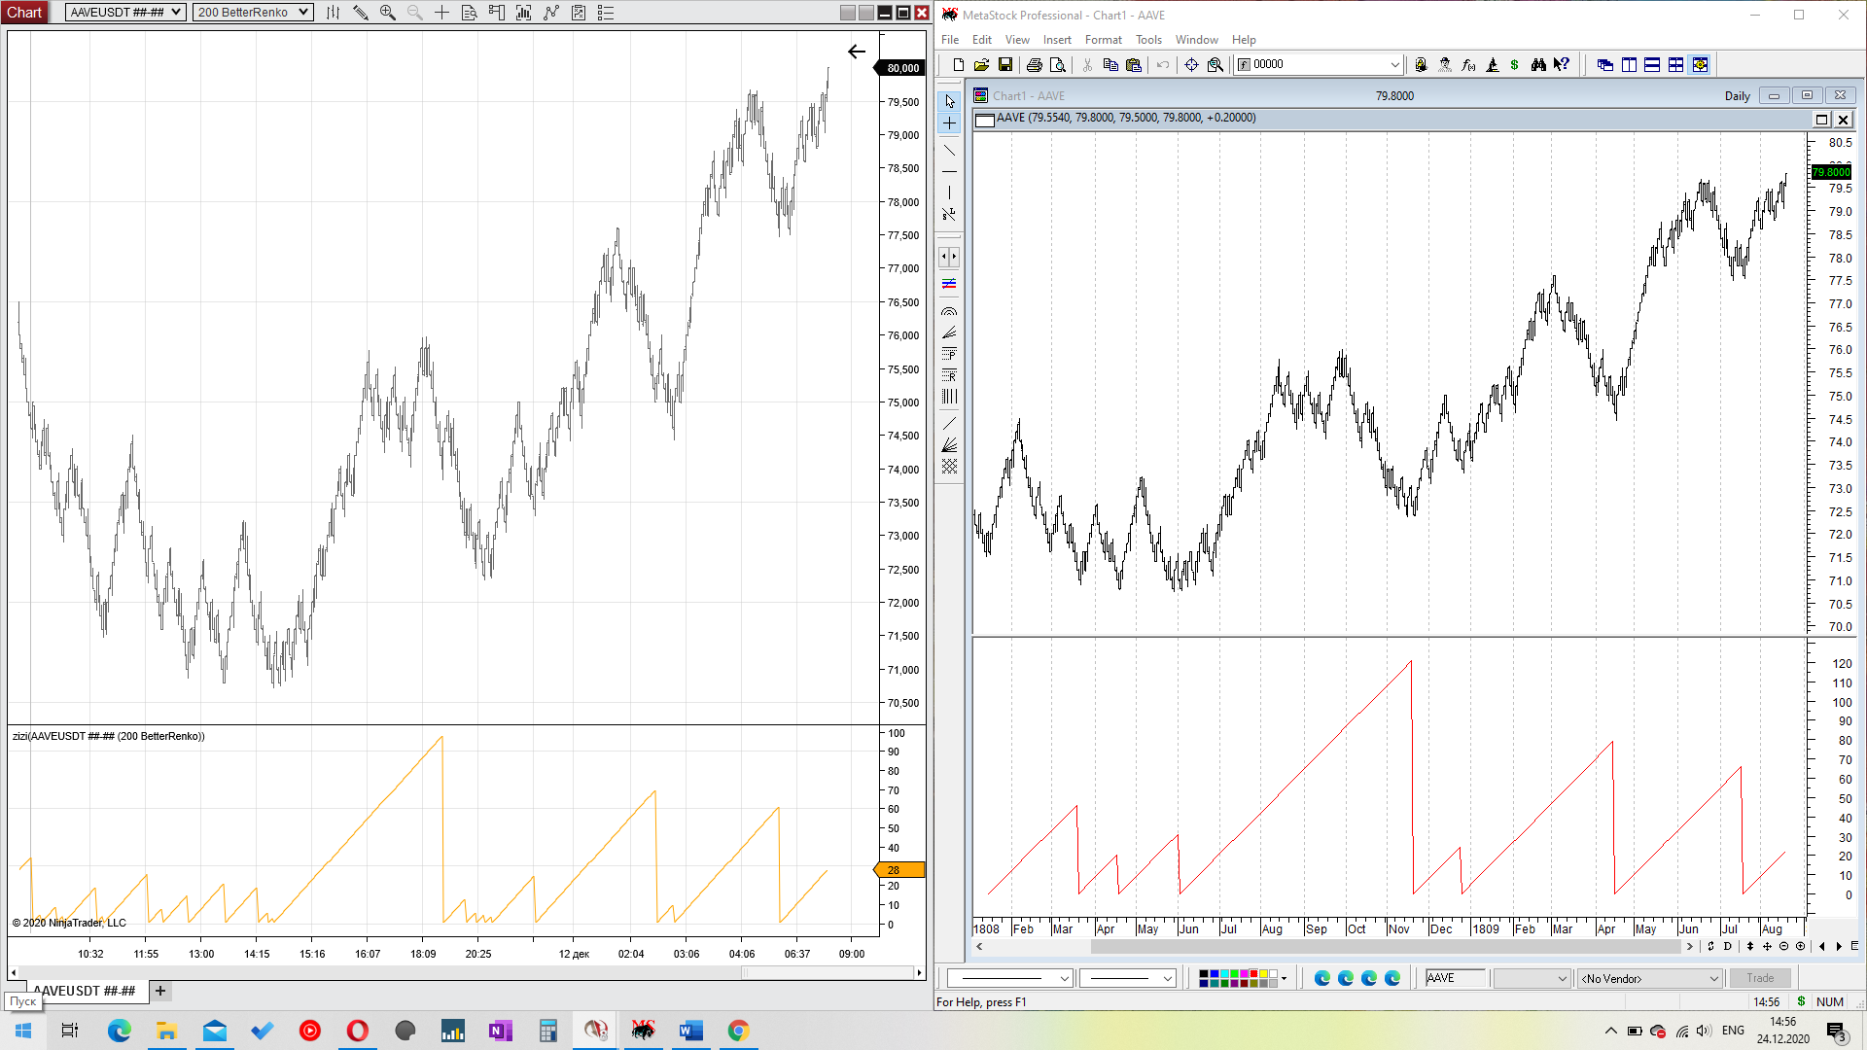Click the zoom in magnifier in NinjaTrader toolbar

[387, 13]
